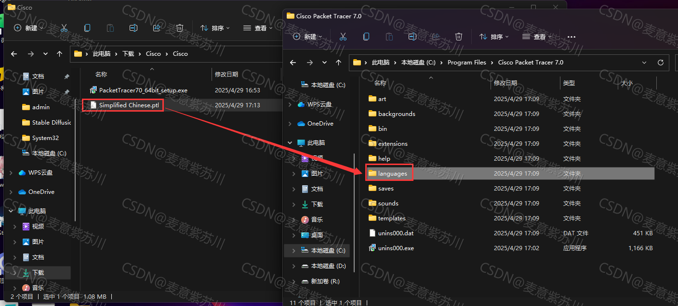The height and width of the screenshot is (306, 678).
Task: Expand WPS云盘 in Packet Tracer navigation pane
Action: tap(290, 104)
